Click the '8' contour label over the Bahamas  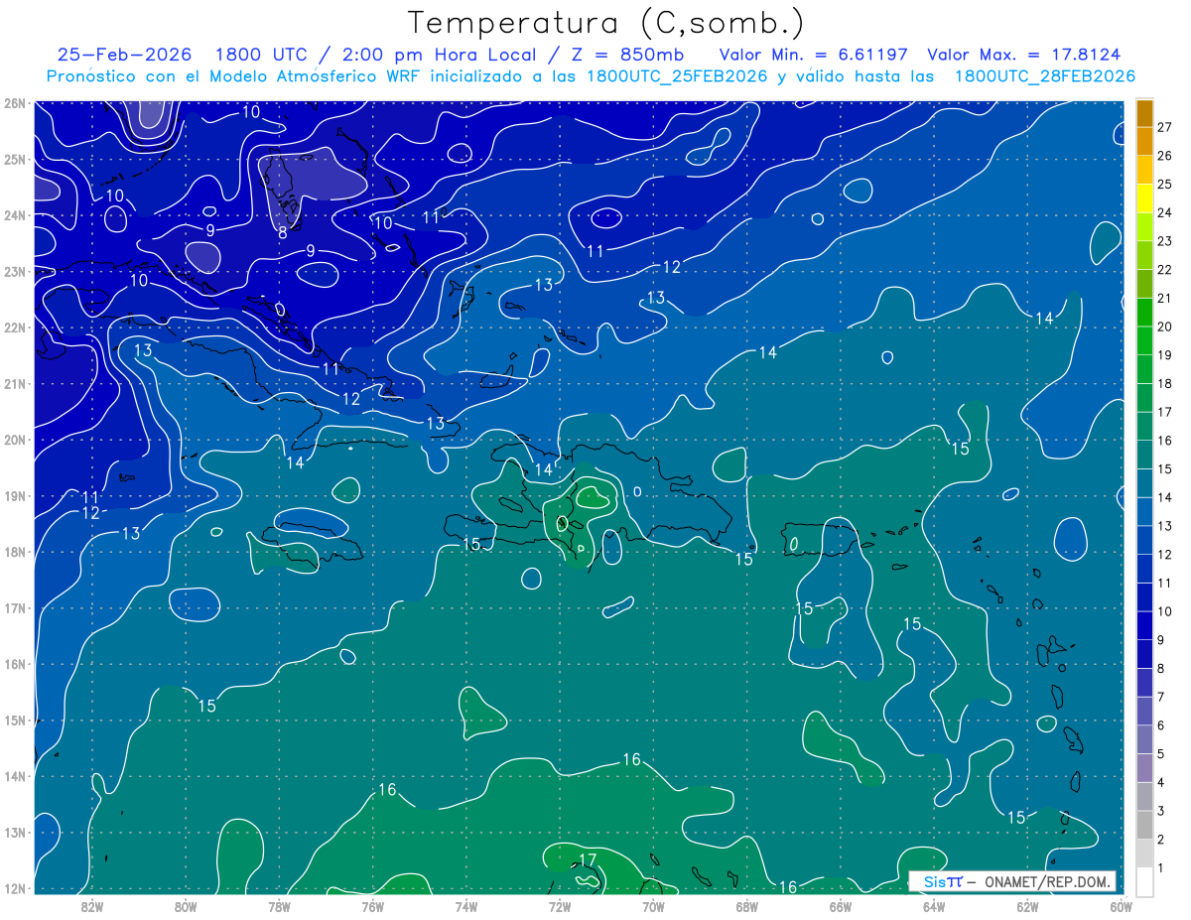click(282, 232)
